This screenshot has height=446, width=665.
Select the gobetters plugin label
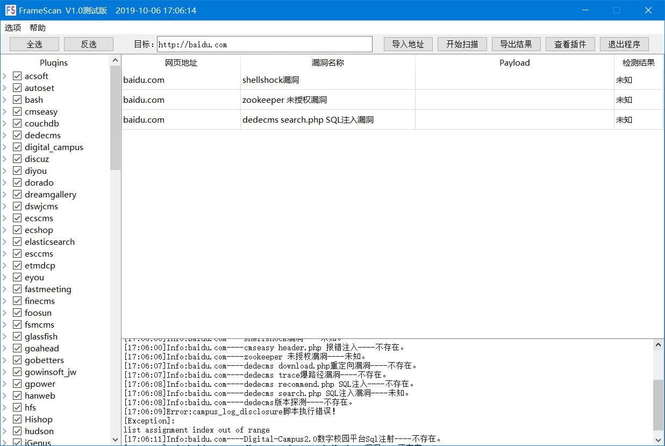coord(44,360)
